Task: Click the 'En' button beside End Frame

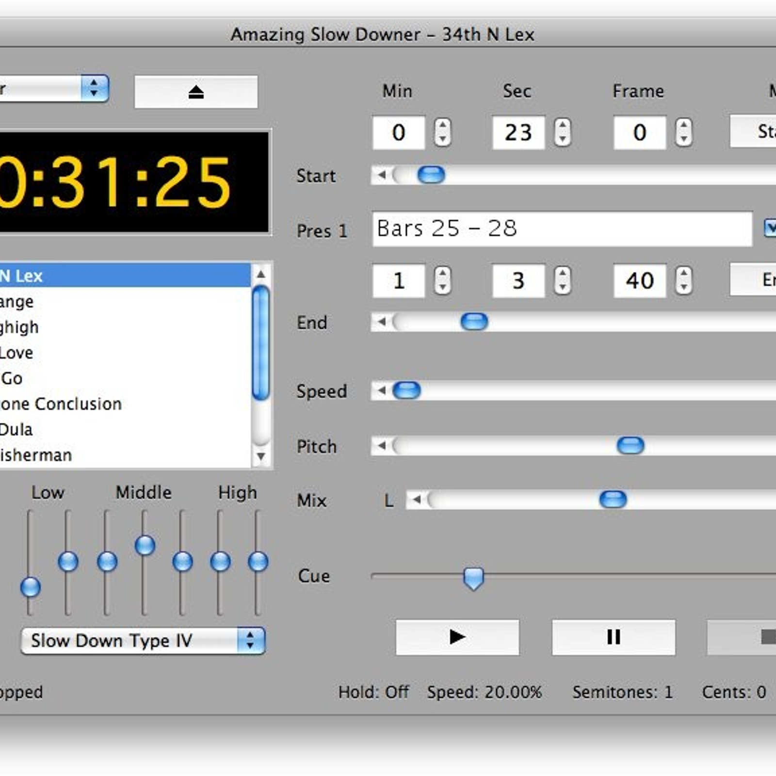Action: click(x=753, y=279)
